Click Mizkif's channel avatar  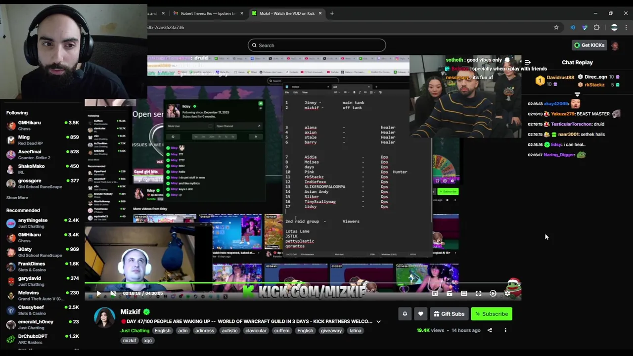pyautogui.click(x=104, y=317)
